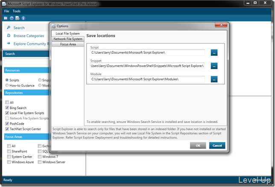Close the Options dialog with red X
The image size is (275, 187).
tap(221, 25)
